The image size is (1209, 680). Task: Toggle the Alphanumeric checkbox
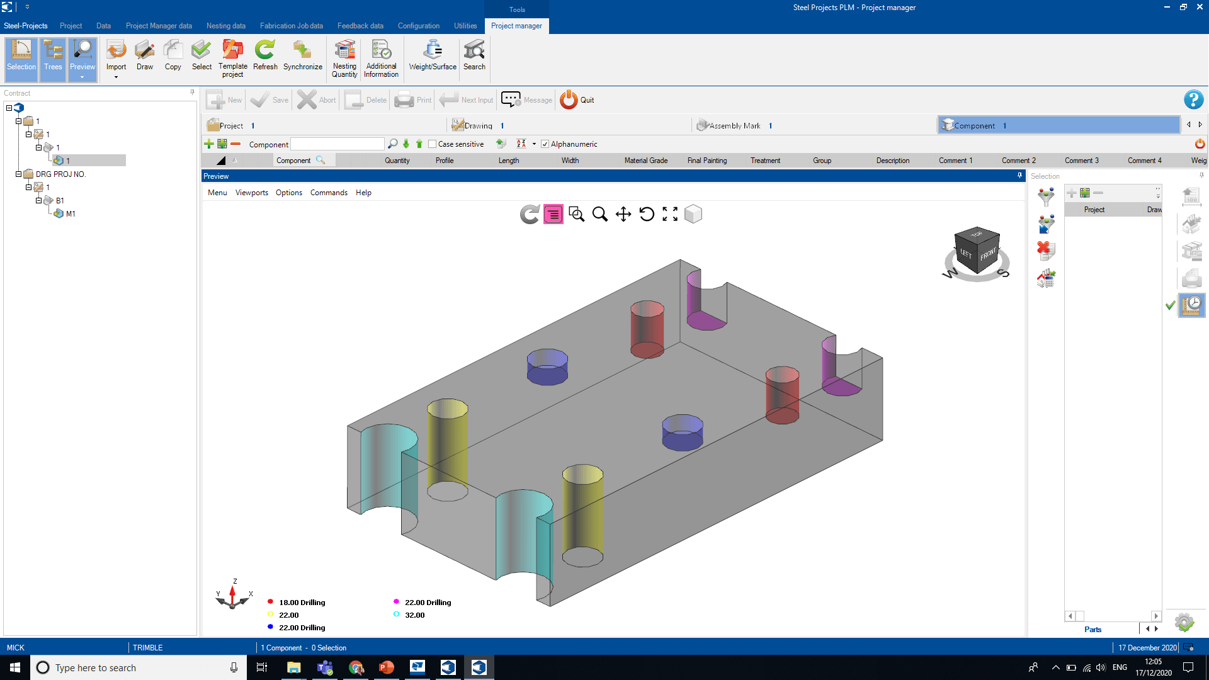pos(545,144)
